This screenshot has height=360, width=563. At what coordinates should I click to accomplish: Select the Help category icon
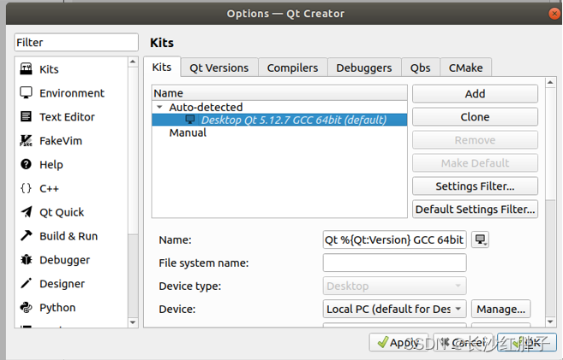click(26, 164)
